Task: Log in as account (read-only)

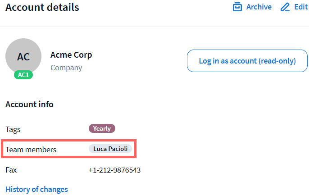Action: (247, 61)
